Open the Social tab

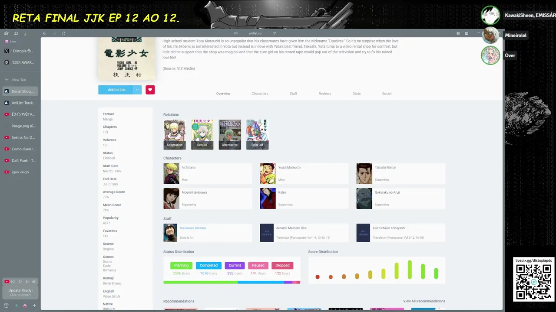click(x=387, y=94)
